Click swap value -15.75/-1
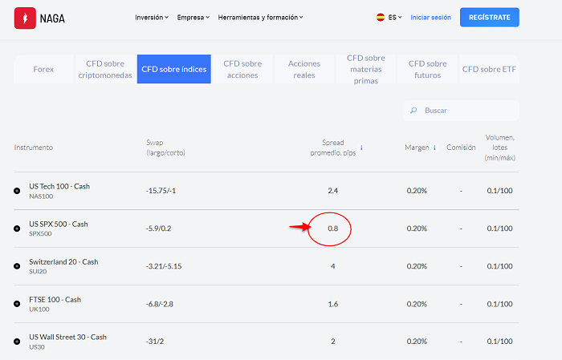 click(161, 191)
